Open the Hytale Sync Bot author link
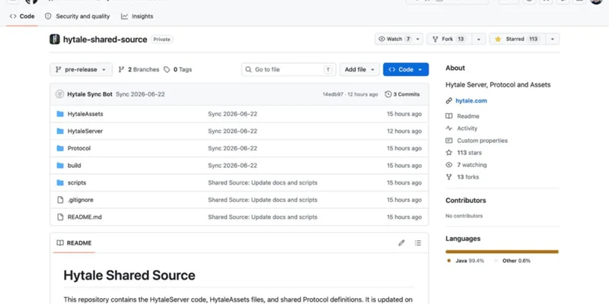 (90, 94)
